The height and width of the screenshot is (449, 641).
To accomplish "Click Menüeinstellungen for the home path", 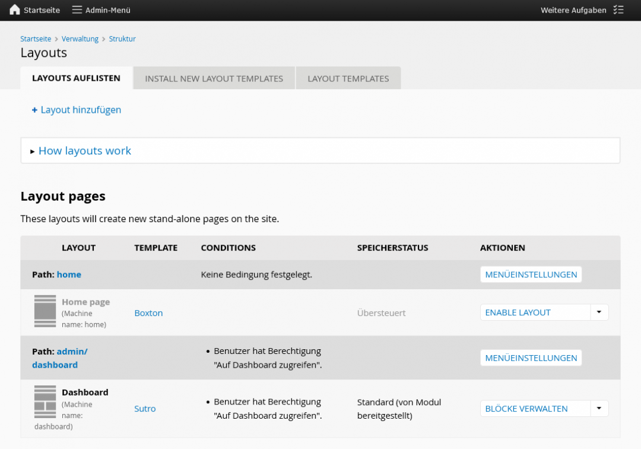I will point(531,274).
